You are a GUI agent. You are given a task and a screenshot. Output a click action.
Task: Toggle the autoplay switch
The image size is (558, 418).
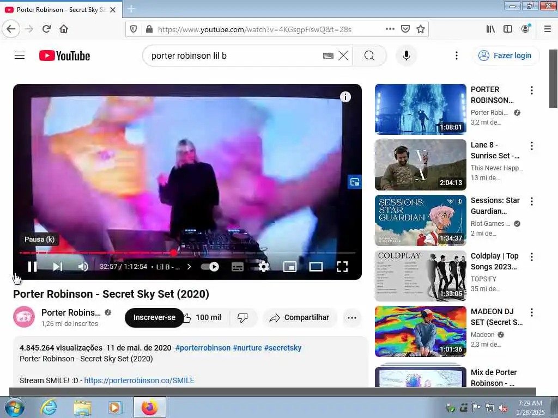210,267
